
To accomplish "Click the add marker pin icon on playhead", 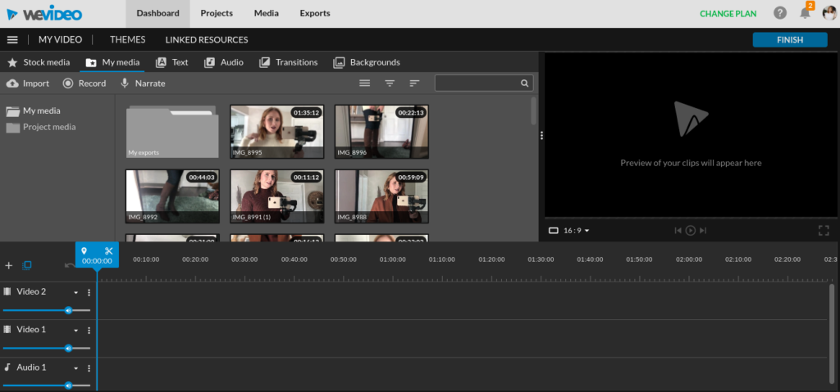I will pos(84,250).
